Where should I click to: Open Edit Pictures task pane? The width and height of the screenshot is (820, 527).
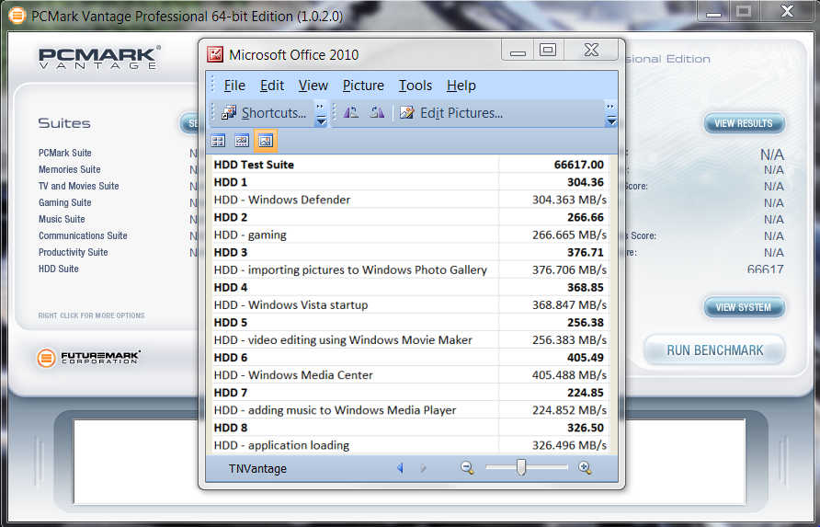451,113
